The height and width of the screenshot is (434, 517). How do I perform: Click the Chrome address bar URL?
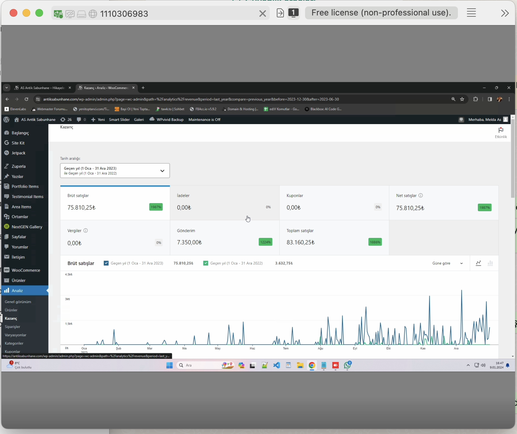[191, 99]
